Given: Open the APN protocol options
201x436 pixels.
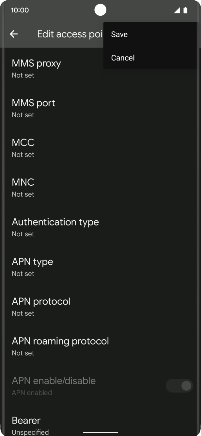Looking at the screenshot, I should click(x=41, y=307).
